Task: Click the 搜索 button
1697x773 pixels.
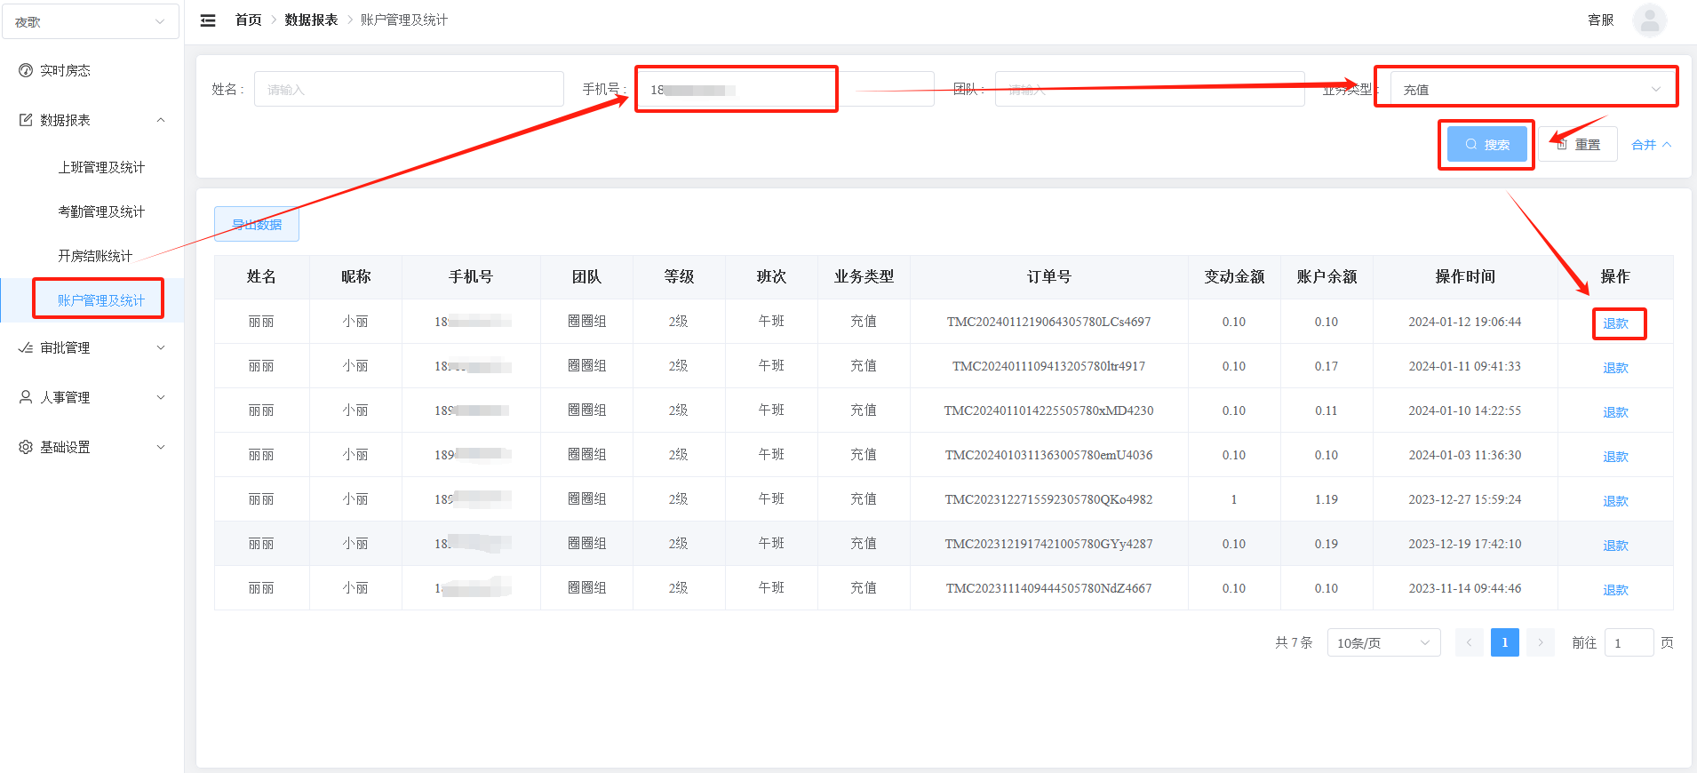Action: pyautogui.click(x=1486, y=144)
